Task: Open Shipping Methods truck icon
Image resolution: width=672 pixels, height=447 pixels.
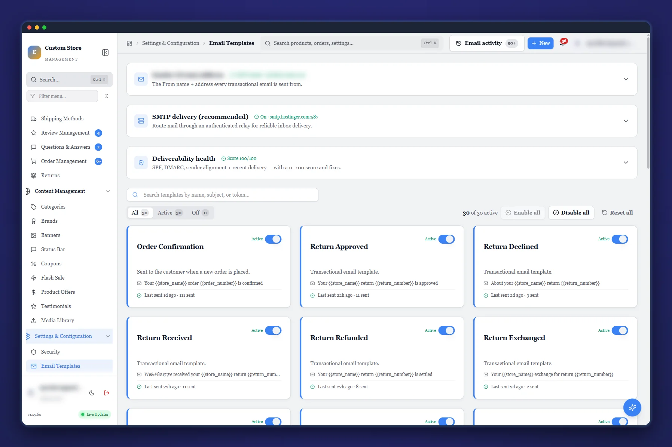Action: pyautogui.click(x=34, y=119)
